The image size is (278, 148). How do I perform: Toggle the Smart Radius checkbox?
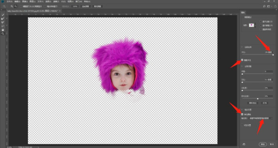pyautogui.click(x=242, y=60)
